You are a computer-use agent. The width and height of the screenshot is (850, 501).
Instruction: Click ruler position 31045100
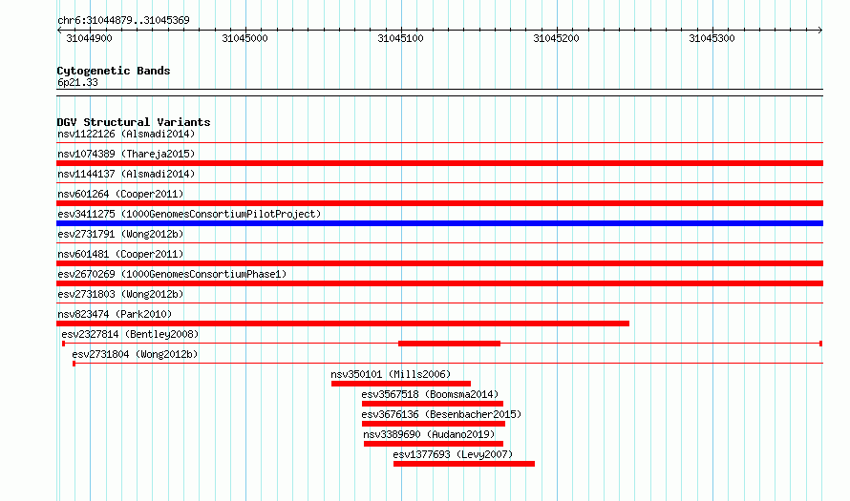click(x=400, y=38)
